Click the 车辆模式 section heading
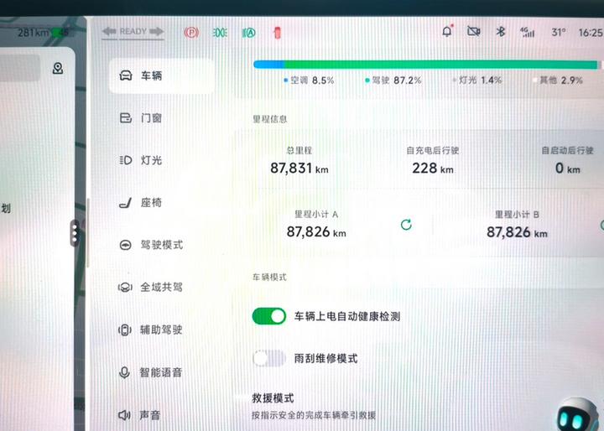 269,277
